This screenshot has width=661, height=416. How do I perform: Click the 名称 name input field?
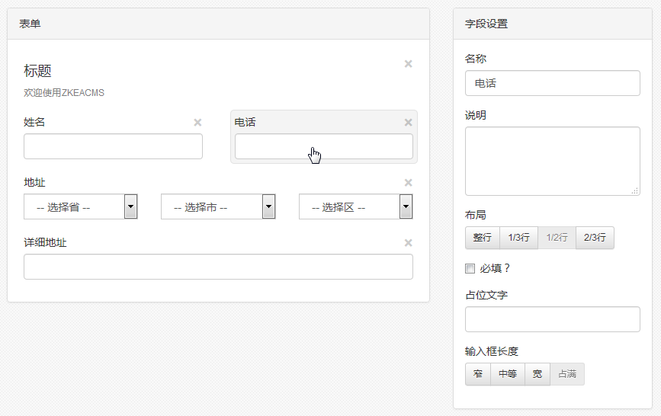tap(553, 83)
